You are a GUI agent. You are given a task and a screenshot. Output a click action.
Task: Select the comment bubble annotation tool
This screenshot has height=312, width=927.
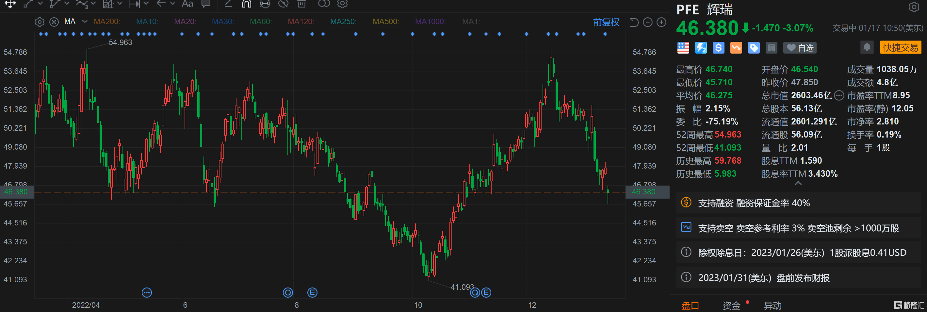[206, 4]
